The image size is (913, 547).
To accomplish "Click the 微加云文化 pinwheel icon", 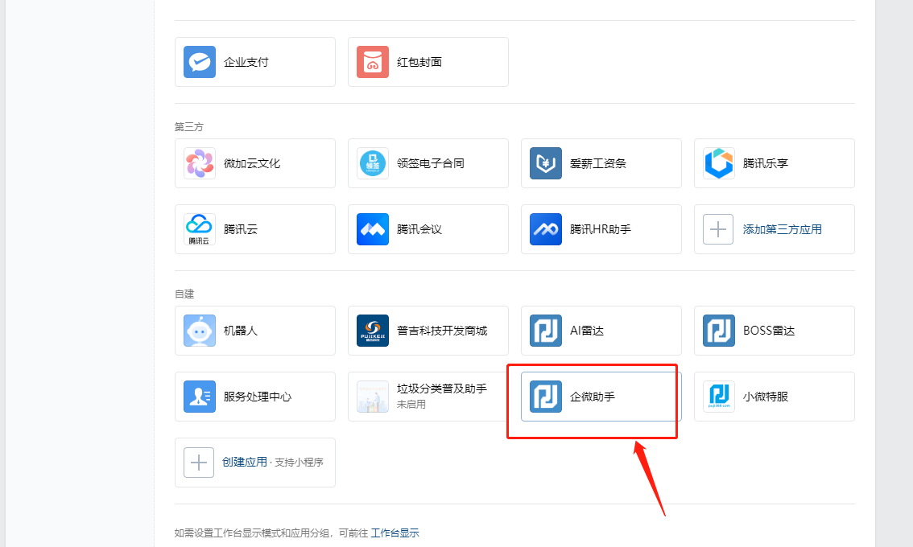I will point(200,163).
